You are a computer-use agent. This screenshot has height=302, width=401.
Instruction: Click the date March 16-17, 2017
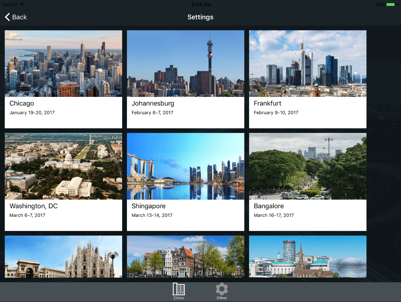[274, 215]
